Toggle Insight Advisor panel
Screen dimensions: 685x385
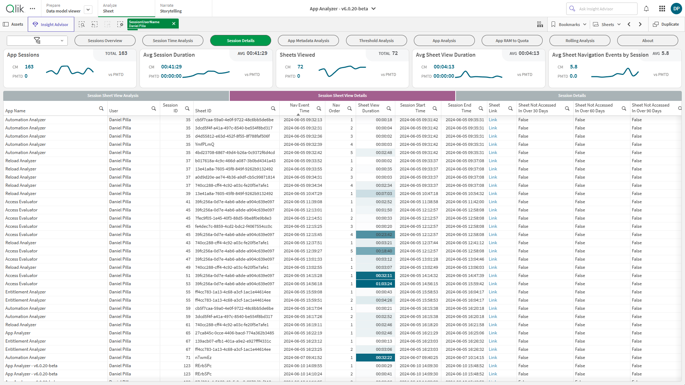(x=51, y=24)
